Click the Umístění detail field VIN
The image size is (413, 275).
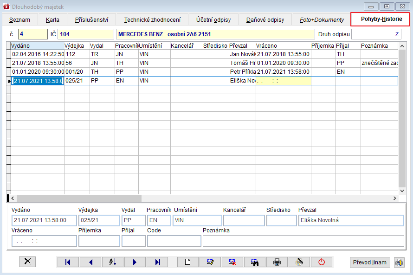(x=197, y=220)
